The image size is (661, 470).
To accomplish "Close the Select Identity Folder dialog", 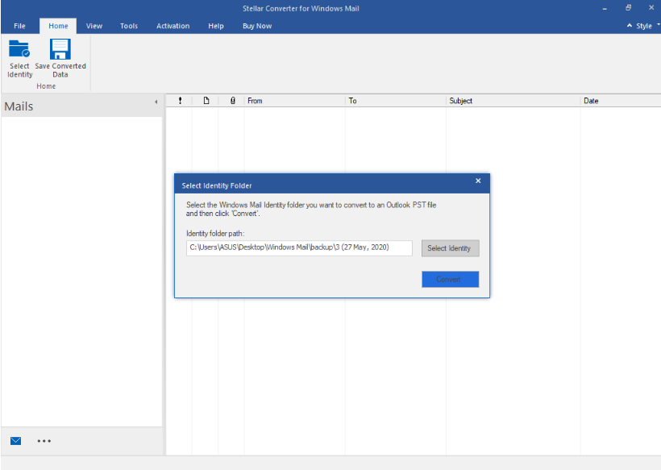I will click(x=478, y=181).
